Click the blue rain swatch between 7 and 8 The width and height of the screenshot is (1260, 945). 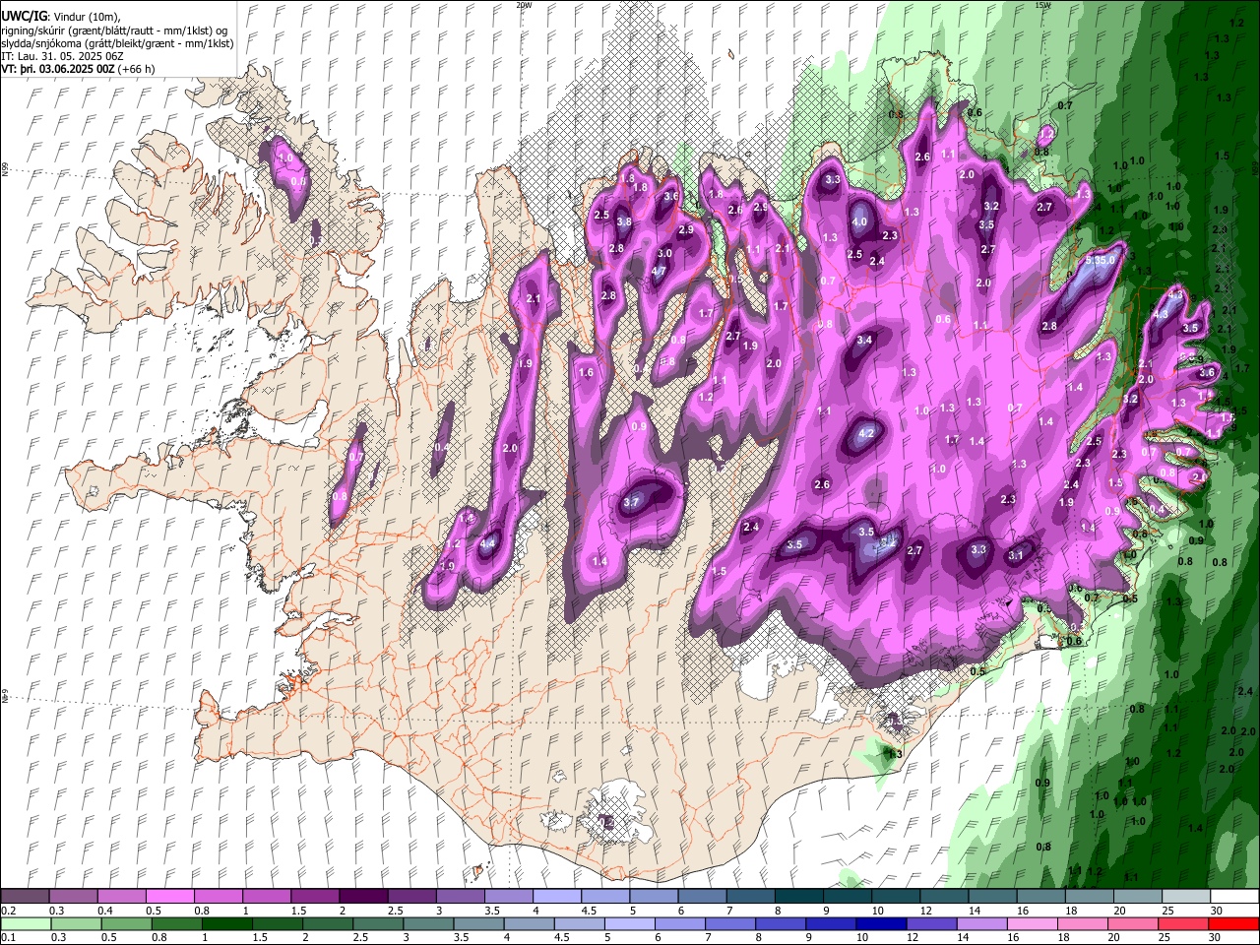[729, 923]
